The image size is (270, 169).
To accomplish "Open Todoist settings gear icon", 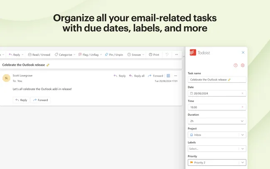I will (x=243, y=65).
